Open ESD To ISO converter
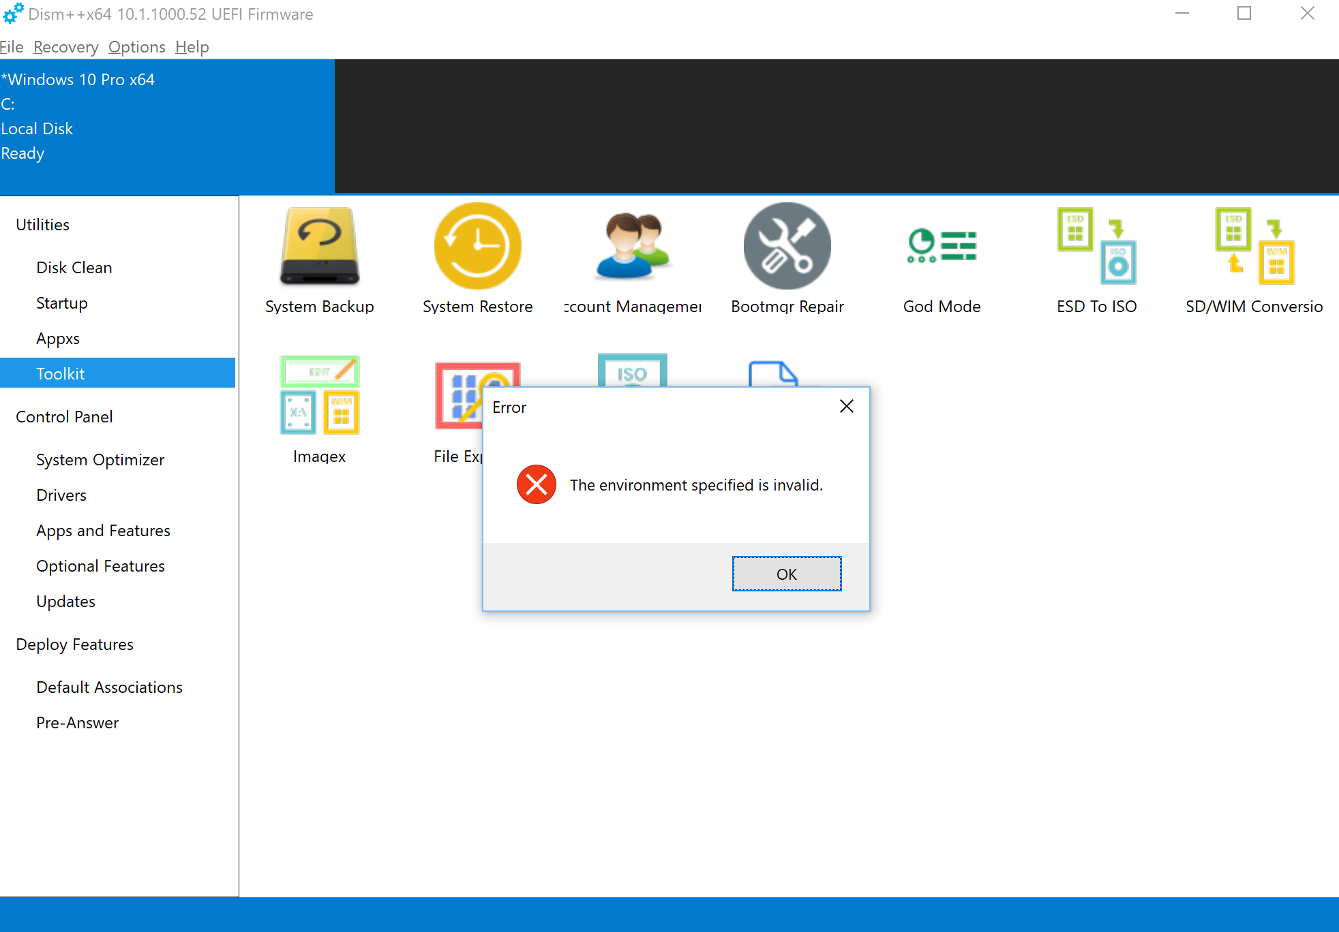The image size is (1339, 932). point(1096,260)
